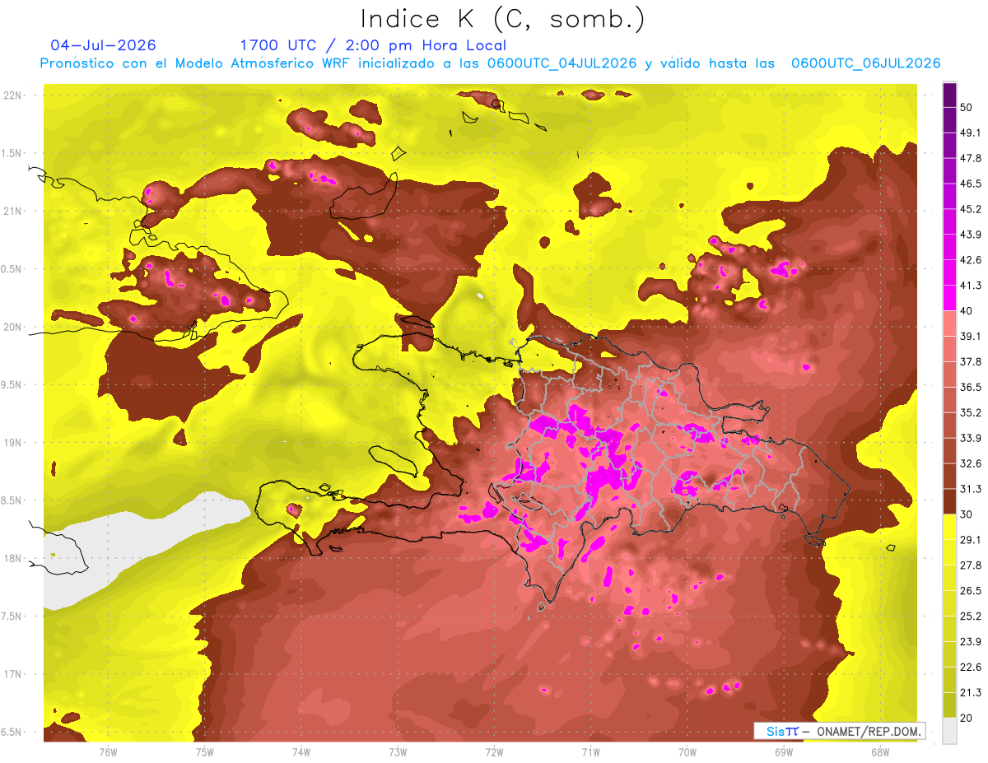Click the colorbar value "33.9"

pos(971,438)
